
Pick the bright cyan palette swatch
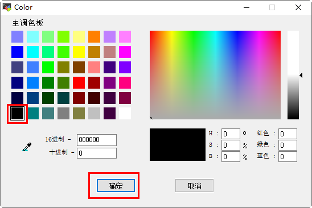click(x=32, y=52)
